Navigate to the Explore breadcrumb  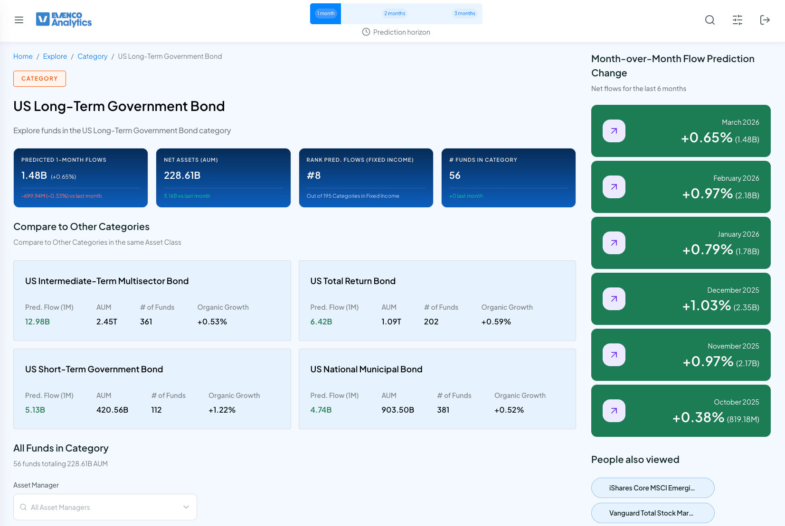(55, 56)
